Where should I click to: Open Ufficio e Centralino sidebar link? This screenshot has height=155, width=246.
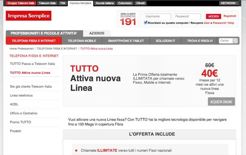coord(23,113)
